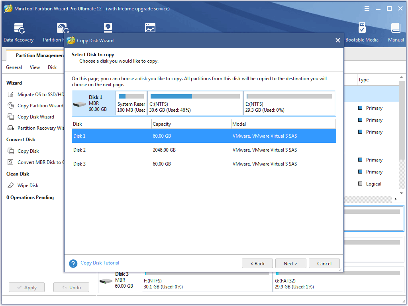Switch to the View tab
Screen dimensions: 408x306
35,67
